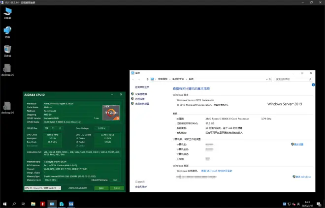
Task: Open the Windows Start menu
Action: coord(5,204)
